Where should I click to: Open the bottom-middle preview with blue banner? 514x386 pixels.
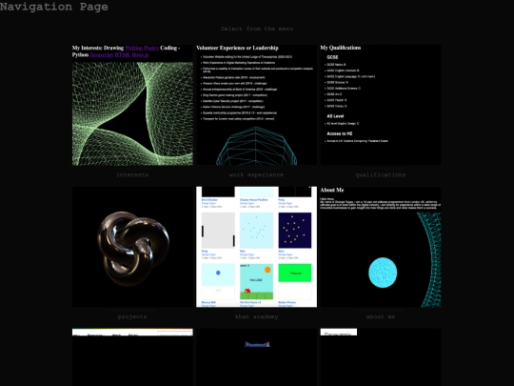256,357
